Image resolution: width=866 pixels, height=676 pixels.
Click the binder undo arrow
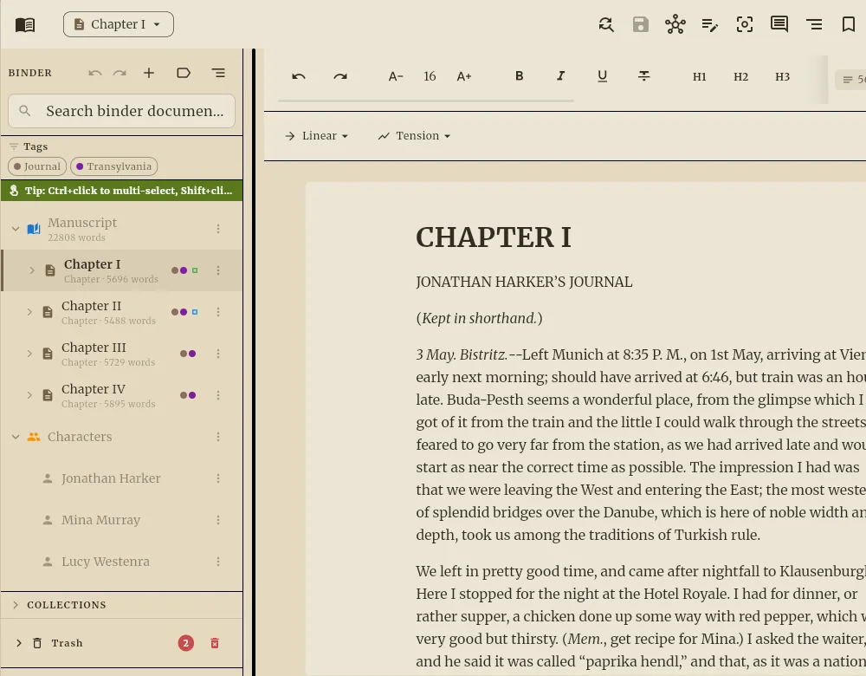[x=95, y=73]
